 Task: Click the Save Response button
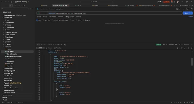click(184, 45)
